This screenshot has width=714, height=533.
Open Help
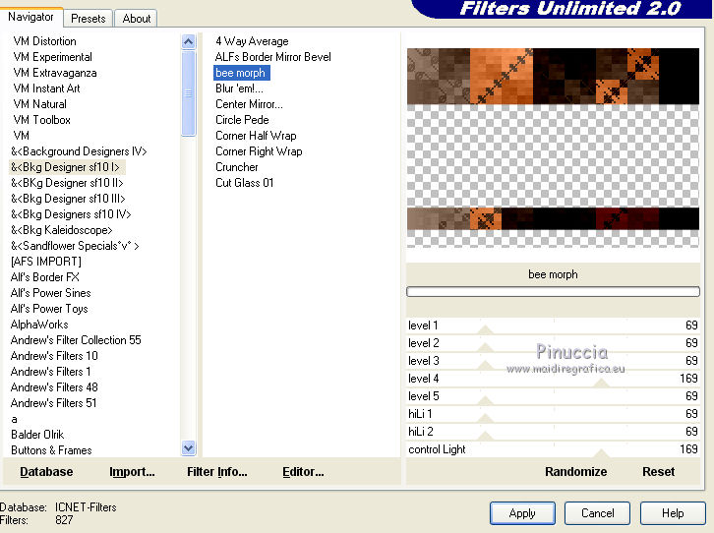coord(673,513)
